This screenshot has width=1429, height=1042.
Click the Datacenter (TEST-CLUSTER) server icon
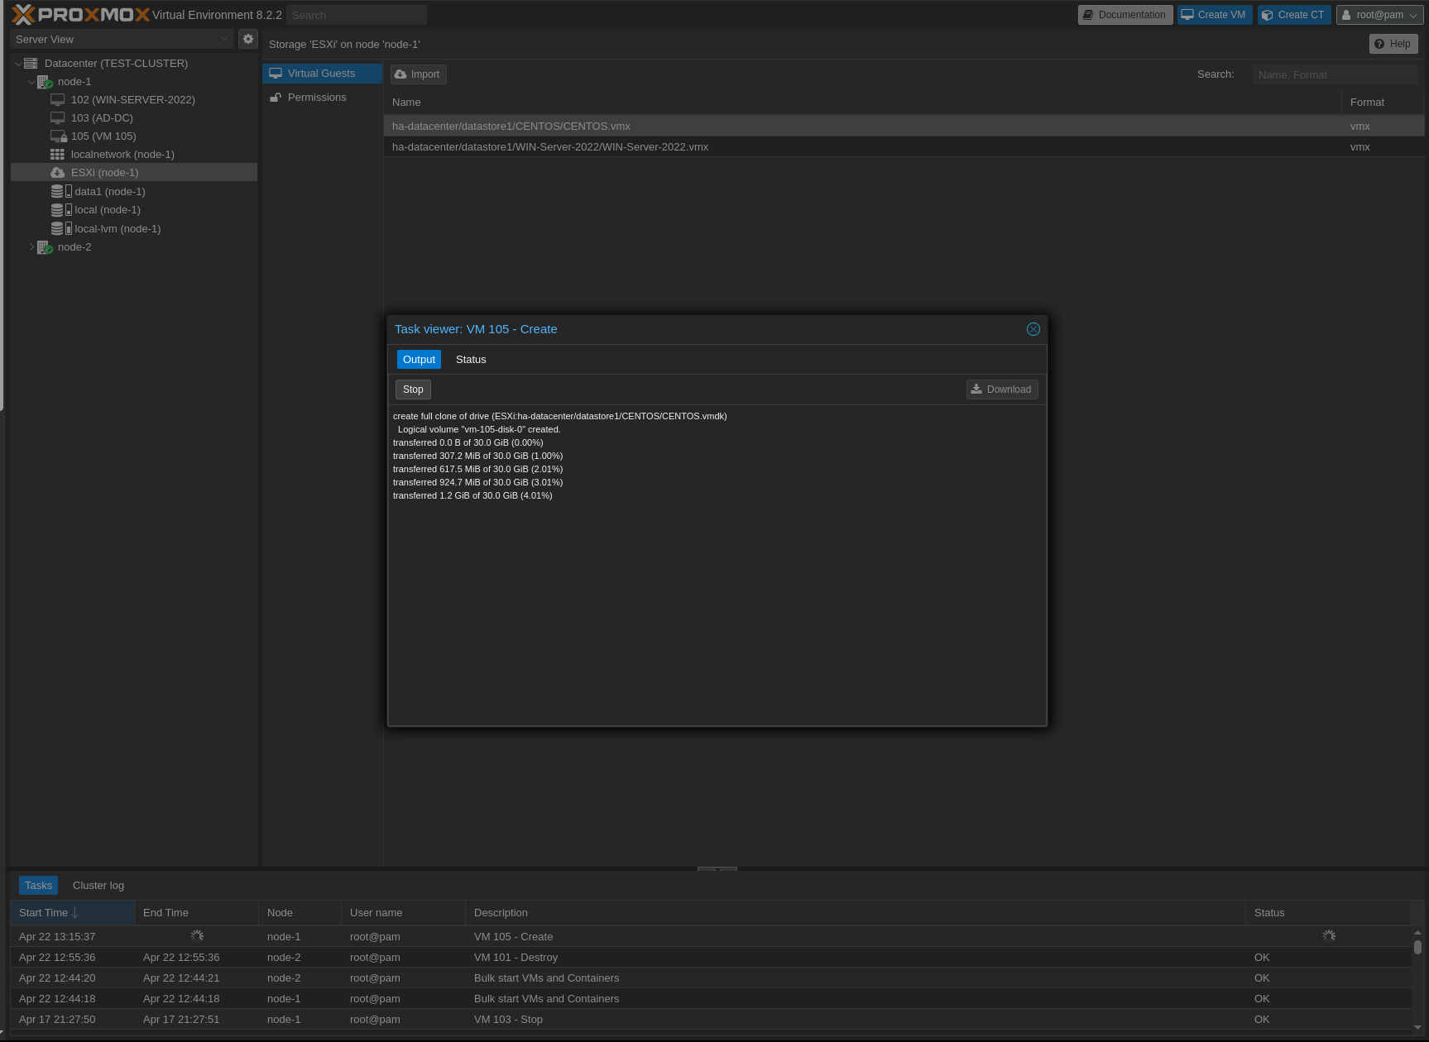31,64
